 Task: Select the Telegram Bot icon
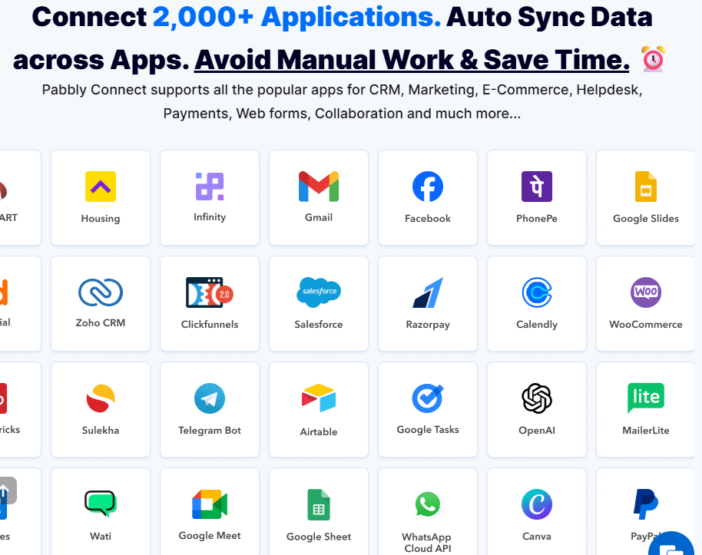pos(210,398)
